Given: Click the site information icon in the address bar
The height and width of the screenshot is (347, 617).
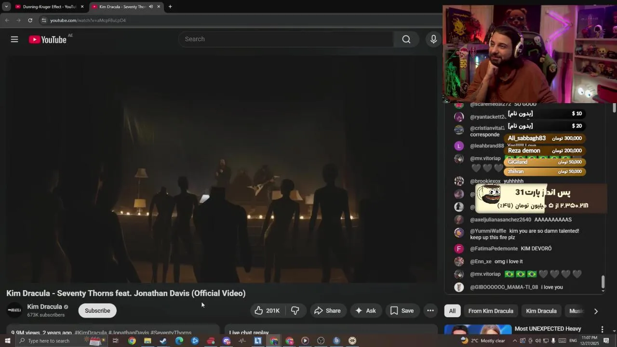Looking at the screenshot, I should coord(44,20).
